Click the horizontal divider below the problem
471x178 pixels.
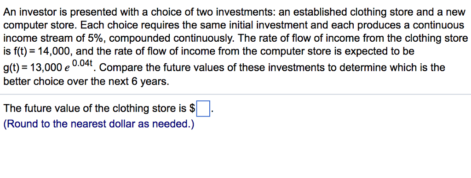(235, 95)
